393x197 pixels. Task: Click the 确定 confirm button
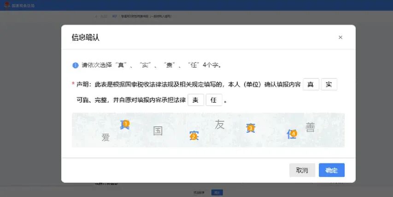[331, 170]
